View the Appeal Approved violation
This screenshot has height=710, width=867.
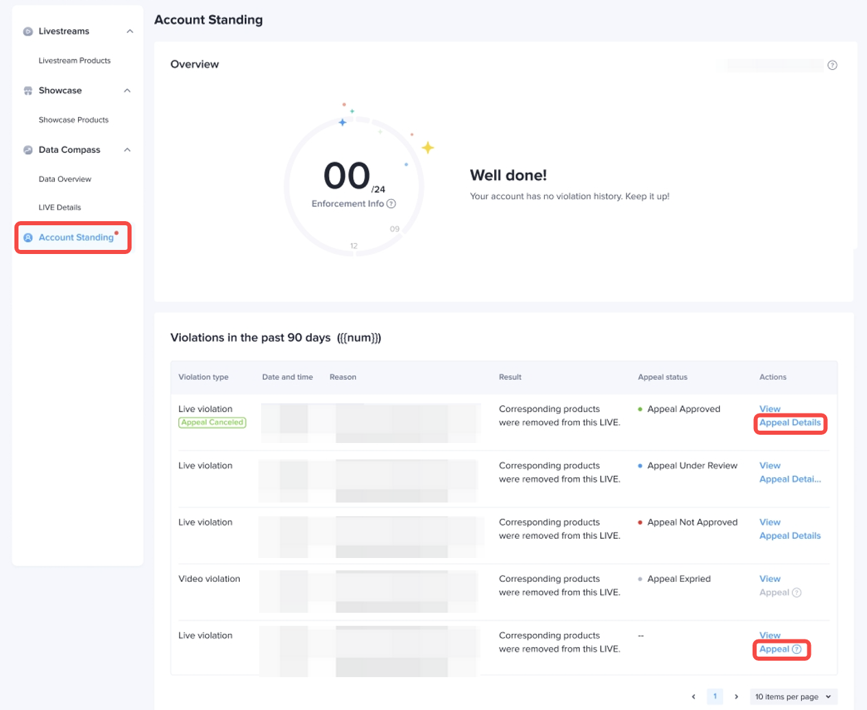pos(770,409)
